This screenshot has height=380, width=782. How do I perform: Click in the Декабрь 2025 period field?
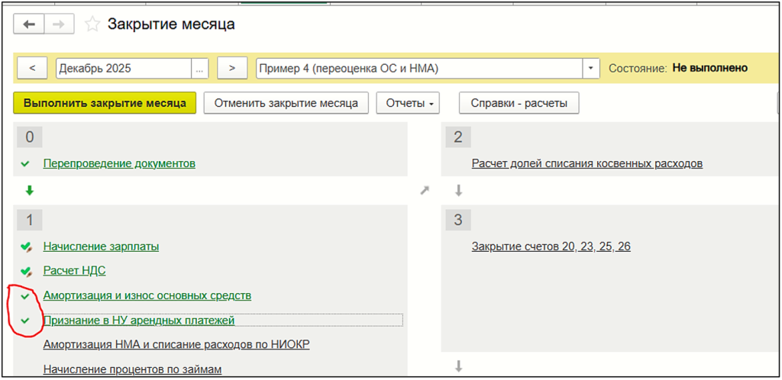122,68
